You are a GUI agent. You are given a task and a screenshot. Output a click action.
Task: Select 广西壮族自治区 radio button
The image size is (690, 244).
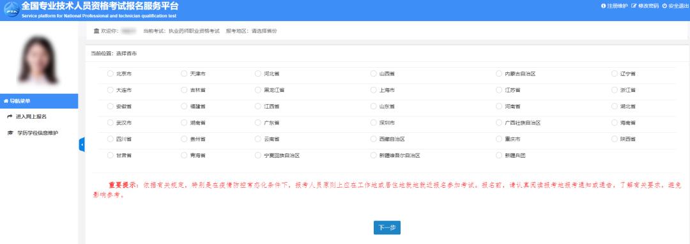click(498, 122)
